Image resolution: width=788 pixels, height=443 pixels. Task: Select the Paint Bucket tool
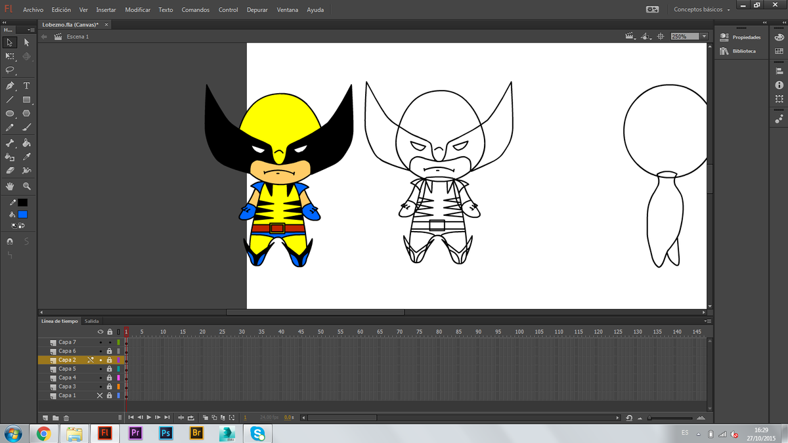[x=27, y=143]
